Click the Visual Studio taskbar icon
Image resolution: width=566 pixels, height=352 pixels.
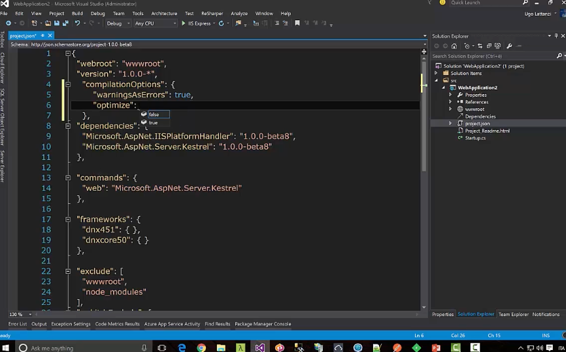pyautogui.click(x=260, y=347)
